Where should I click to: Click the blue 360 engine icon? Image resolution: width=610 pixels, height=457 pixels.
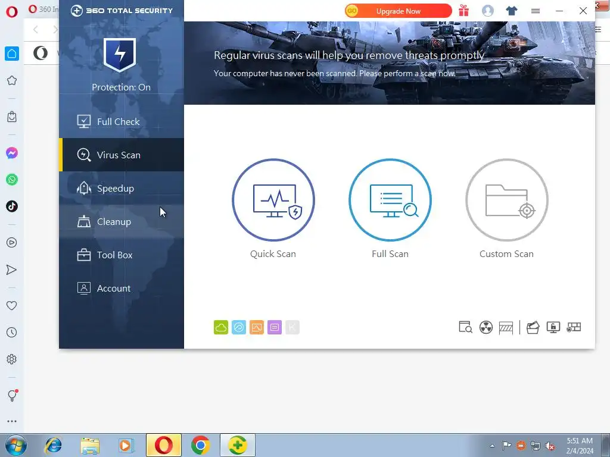pos(239,327)
